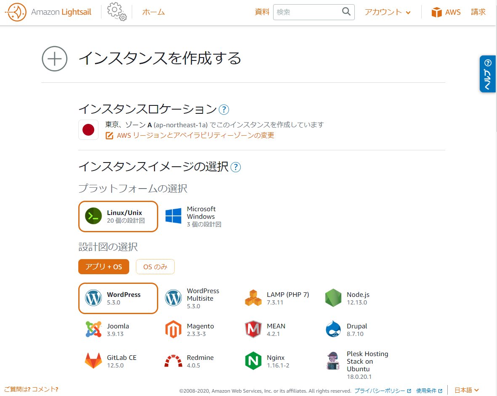Click the Plesk Hosting Stack icon
Viewport: 497px width, 396px height.
[333, 361]
